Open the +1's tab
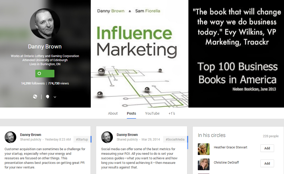The height and width of the screenshot is (174, 284). tap(172, 113)
